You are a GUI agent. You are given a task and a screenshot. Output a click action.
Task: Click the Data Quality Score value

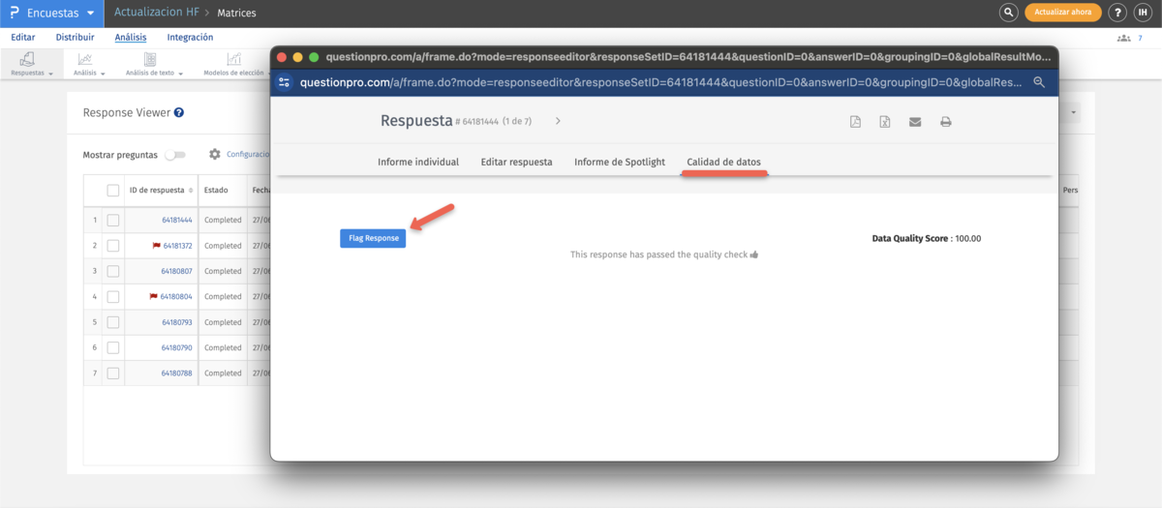click(x=967, y=238)
